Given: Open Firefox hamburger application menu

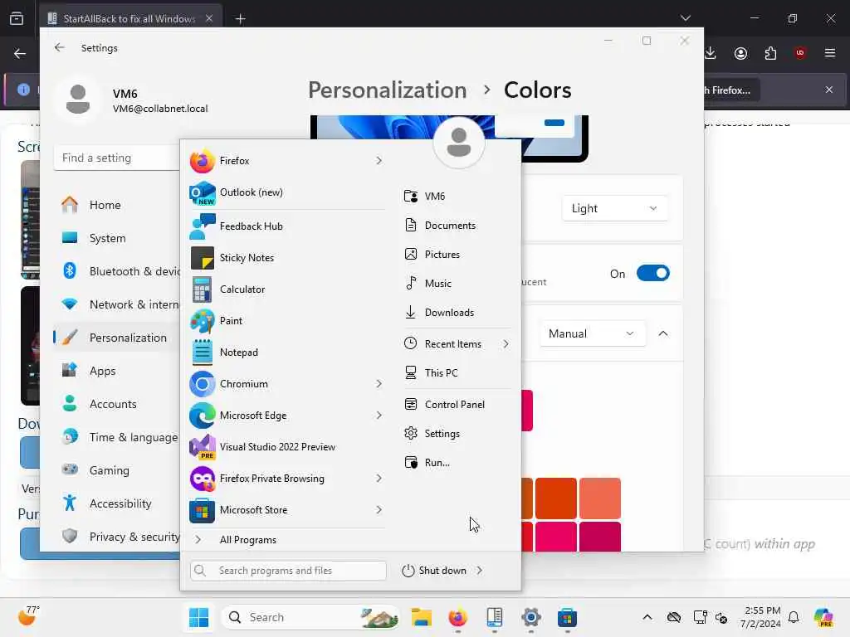Looking at the screenshot, I should point(830,53).
